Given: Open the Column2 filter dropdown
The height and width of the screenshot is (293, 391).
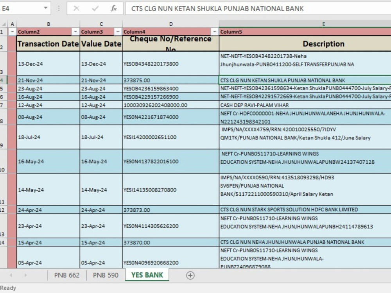Looking at the screenshot, I should pos(75,32).
